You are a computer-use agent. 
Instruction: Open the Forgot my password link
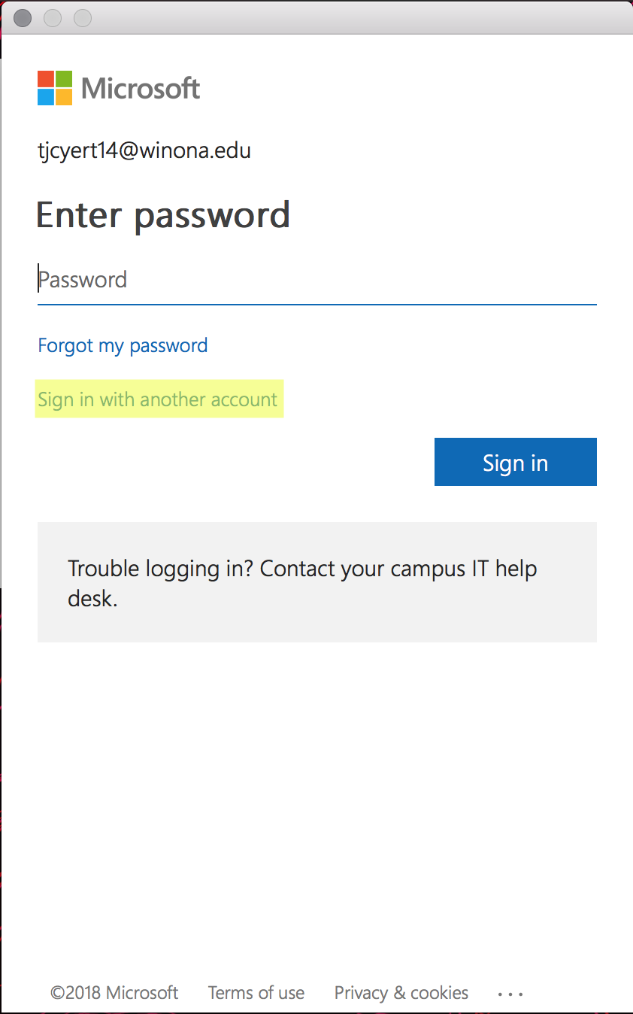[x=123, y=345]
